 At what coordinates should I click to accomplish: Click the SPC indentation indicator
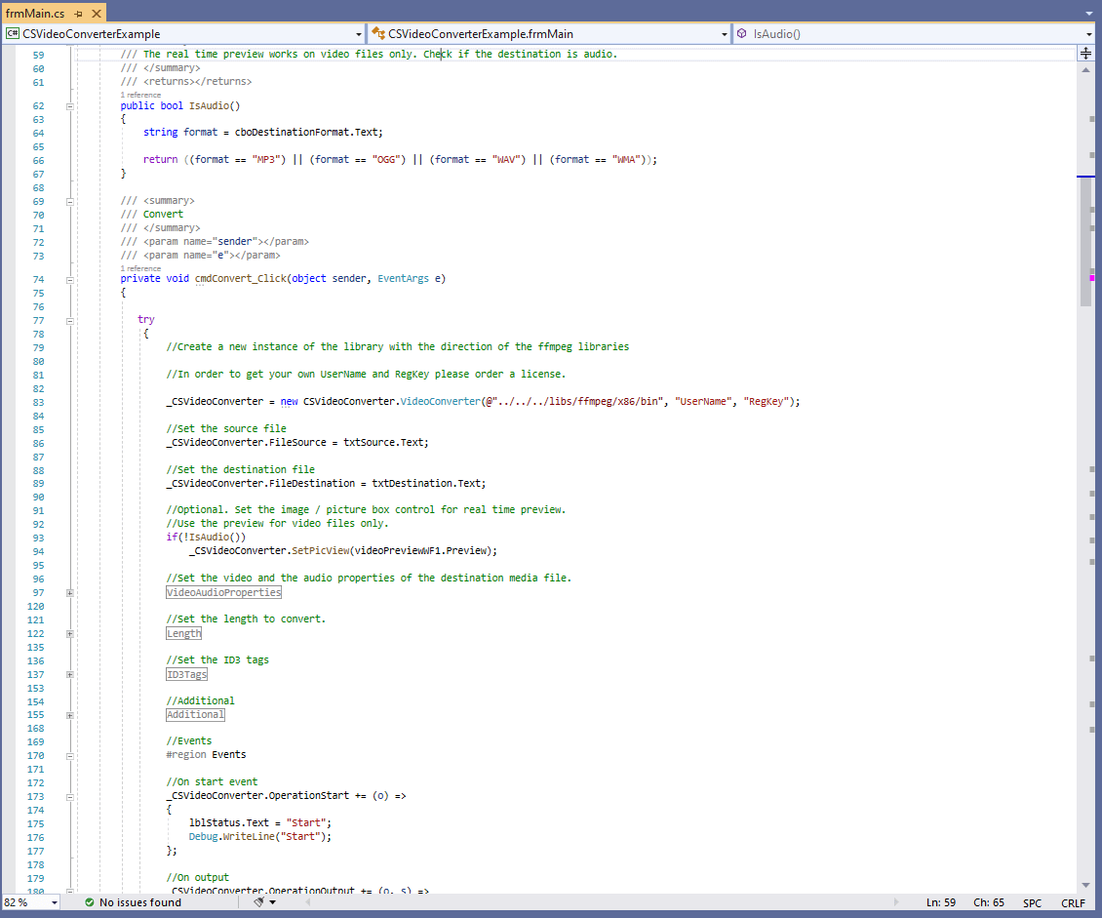pos(1032,903)
